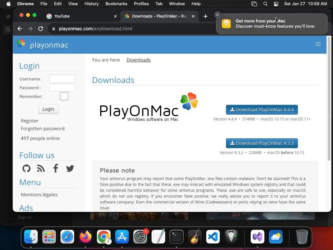Open the Forgotten password link
Image resolution: width=333 pixels, height=250 pixels.
(43, 129)
